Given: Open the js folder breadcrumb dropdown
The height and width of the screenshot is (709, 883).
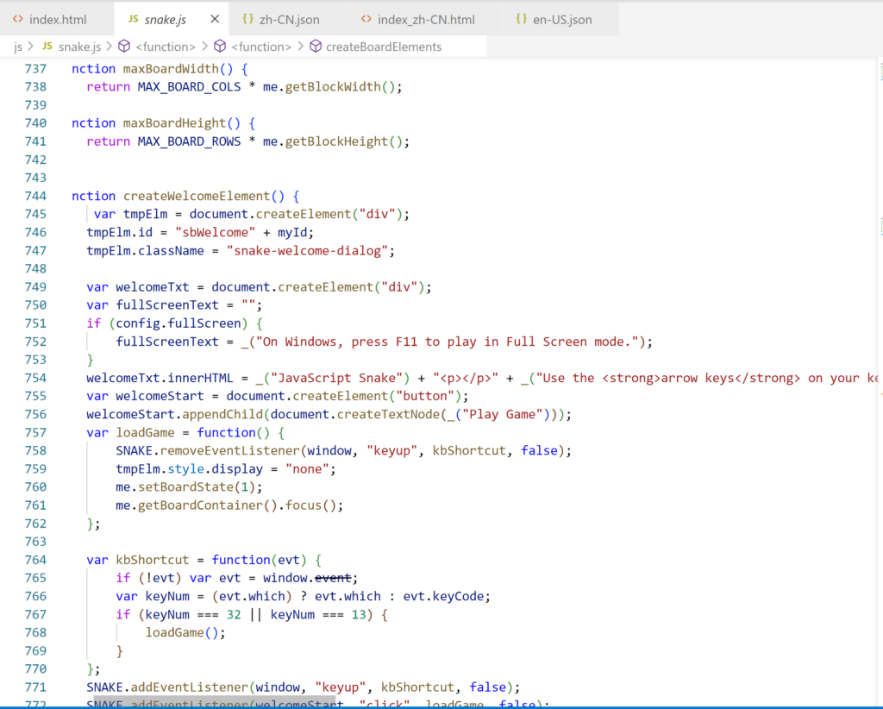Looking at the screenshot, I should 17,47.
